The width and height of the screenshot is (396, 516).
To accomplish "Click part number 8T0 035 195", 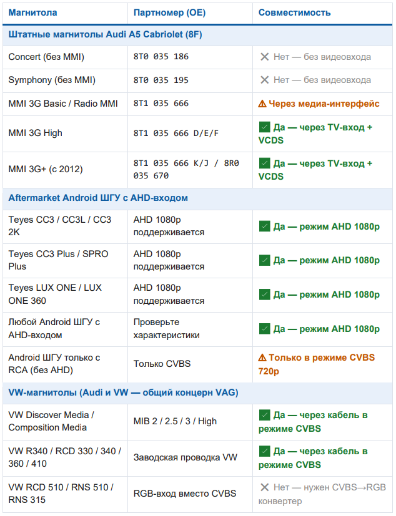I will click(161, 80).
